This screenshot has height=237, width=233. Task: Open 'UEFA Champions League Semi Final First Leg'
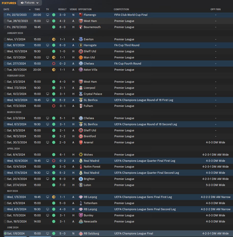(143, 197)
